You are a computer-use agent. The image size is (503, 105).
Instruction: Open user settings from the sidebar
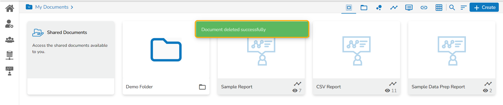(x=9, y=24)
